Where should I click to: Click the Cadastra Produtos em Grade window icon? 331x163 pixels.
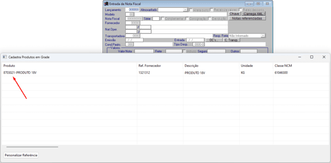(5, 57)
